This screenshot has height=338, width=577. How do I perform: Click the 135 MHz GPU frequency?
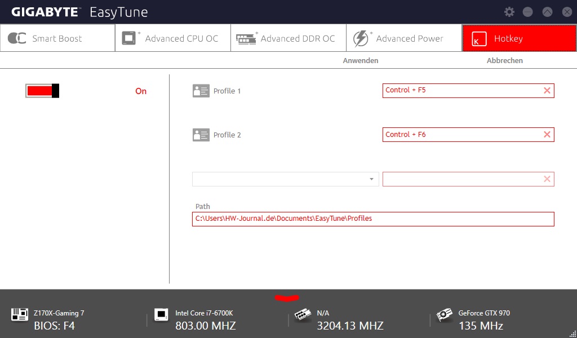[481, 326]
